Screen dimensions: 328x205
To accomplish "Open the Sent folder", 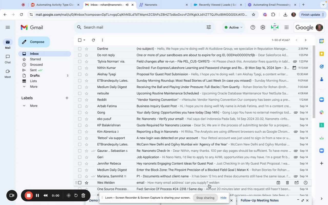I will (x=45, y=70).
